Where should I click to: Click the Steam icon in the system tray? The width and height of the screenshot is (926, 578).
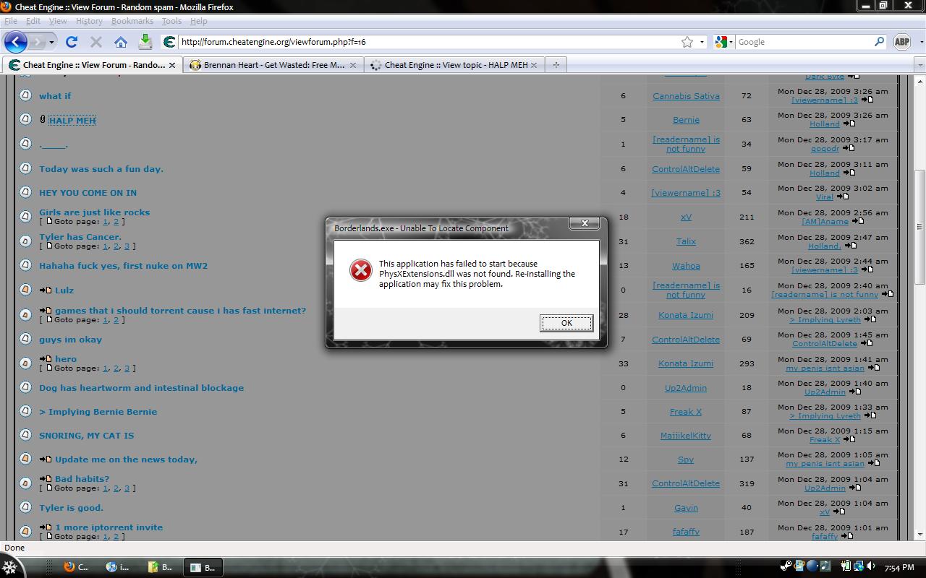786,566
